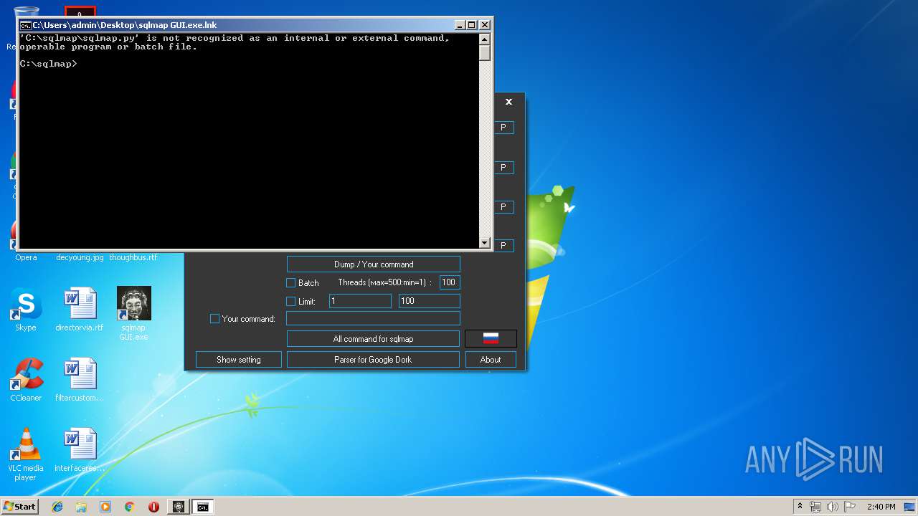Open the Skype desktop shortcut
Screen dimensions: 918x516
(x=25, y=310)
